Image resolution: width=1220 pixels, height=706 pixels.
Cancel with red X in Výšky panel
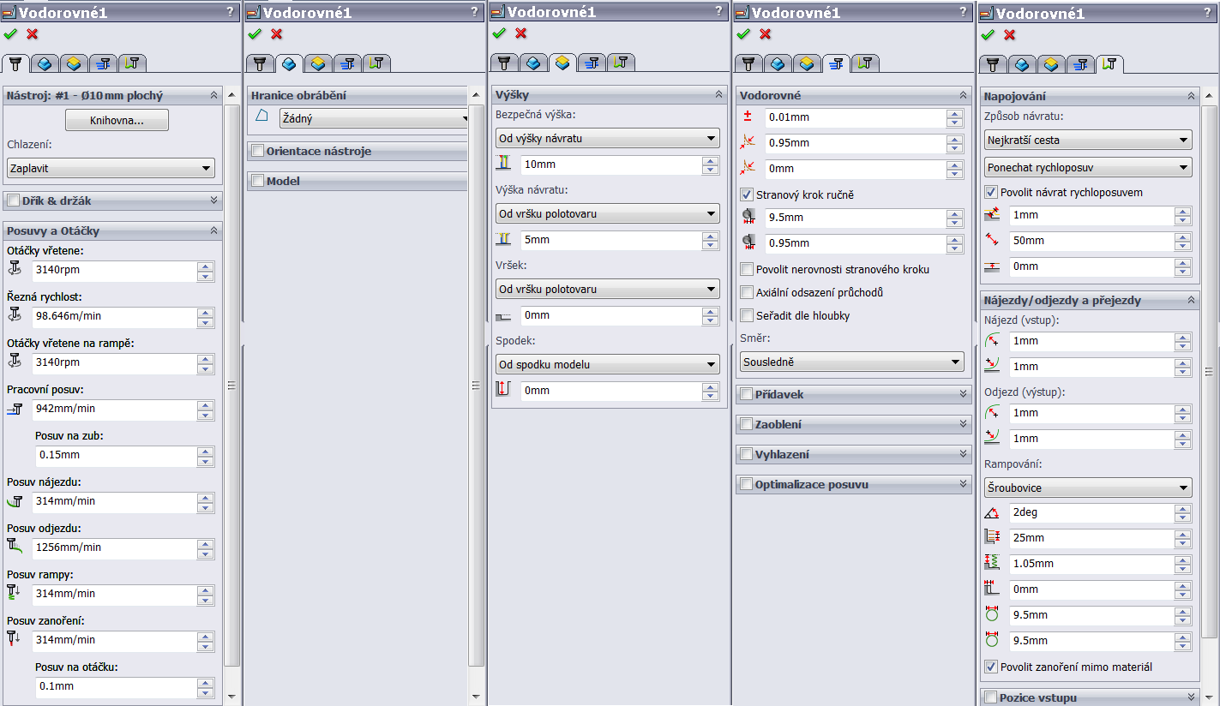(x=521, y=34)
